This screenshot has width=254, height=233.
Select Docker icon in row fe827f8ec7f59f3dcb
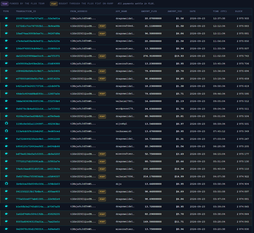coord(6,176)
